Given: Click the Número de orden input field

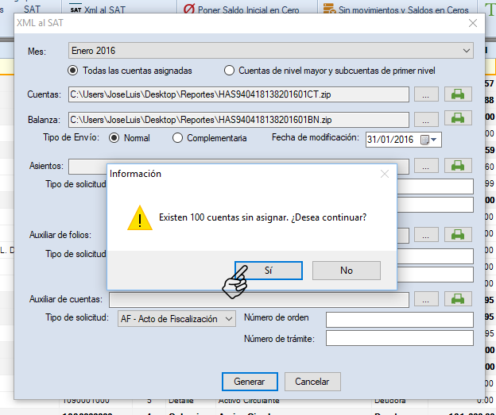Looking at the screenshot, I should tap(399, 318).
